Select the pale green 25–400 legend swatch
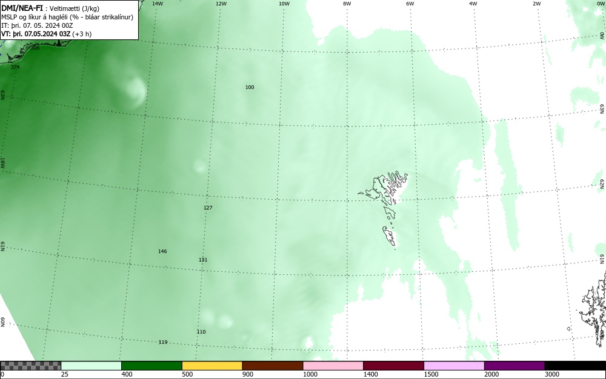Image resolution: width=606 pixels, height=379 pixels. (92, 366)
